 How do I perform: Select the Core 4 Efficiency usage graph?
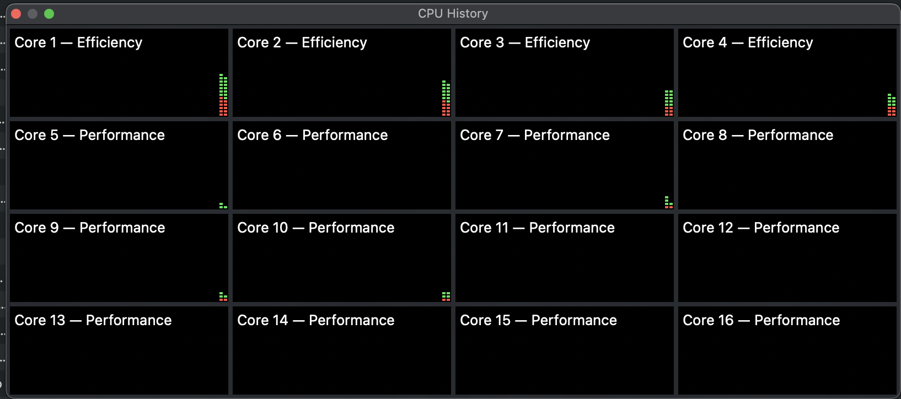(787, 73)
